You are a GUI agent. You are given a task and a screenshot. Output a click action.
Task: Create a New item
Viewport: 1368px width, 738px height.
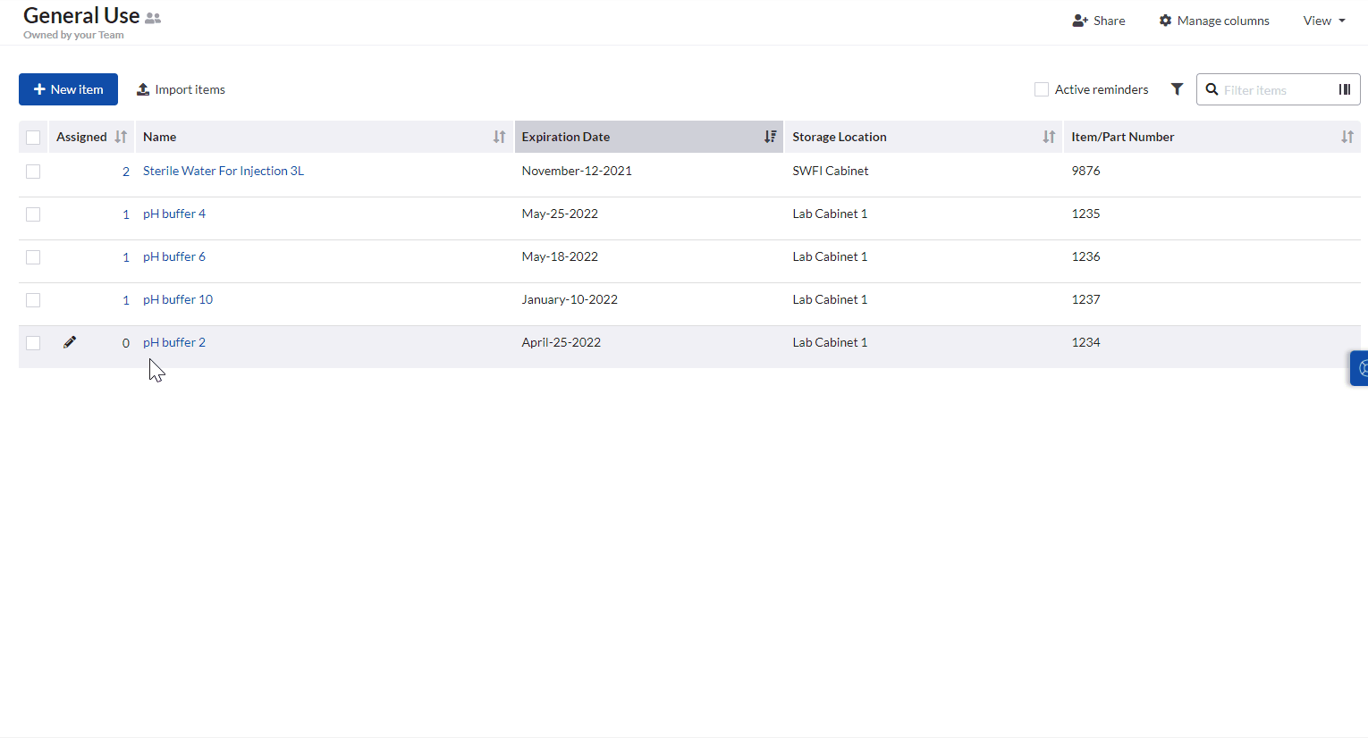point(68,89)
